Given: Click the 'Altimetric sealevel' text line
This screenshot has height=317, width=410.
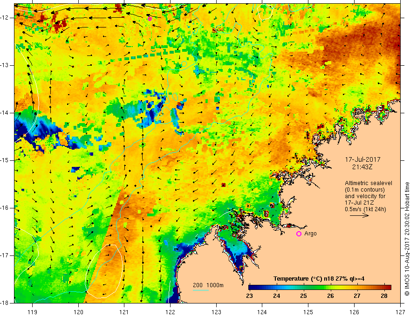Looking at the screenshot, I should pos(369,183).
